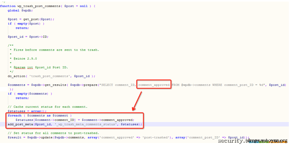This screenshot has height=145, width=289.
Task: Click the line 'global $wpdb;'
Action: click(20, 11)
